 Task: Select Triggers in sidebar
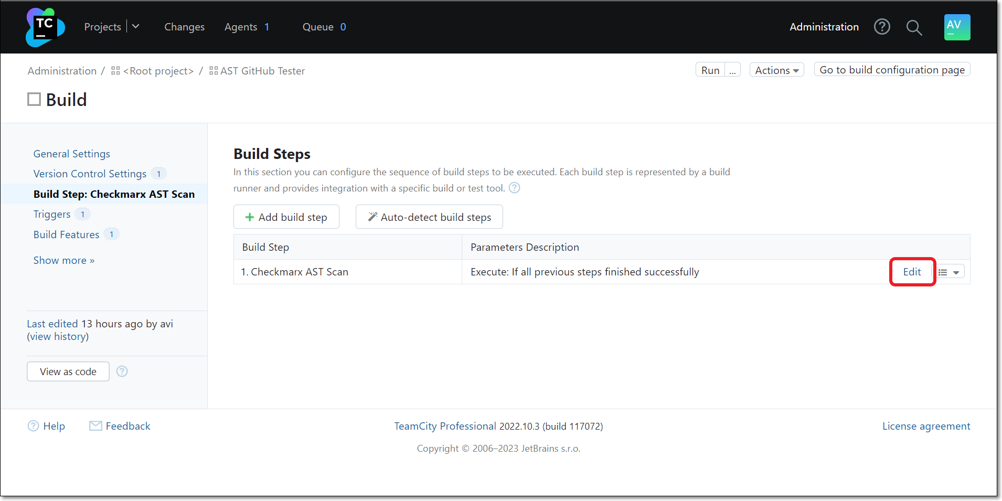(52, 214)
